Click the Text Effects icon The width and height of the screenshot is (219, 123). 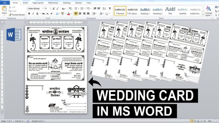pos(57,14)
